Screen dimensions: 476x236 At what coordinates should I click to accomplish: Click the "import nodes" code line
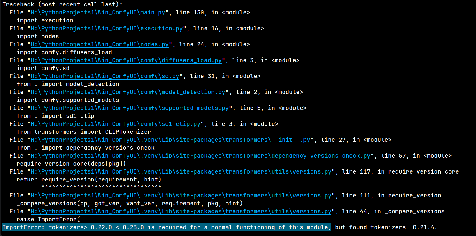(38, 37)
